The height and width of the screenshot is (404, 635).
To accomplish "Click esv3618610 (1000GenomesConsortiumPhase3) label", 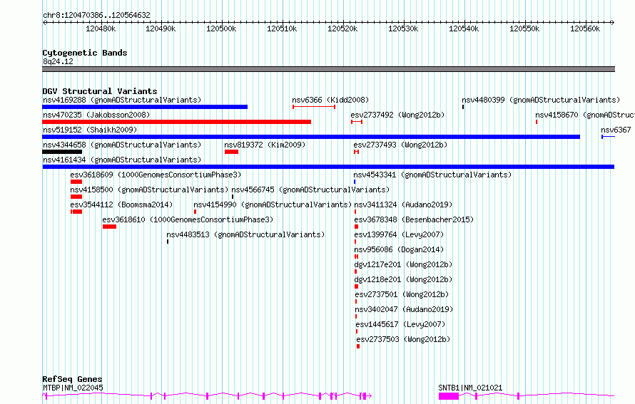I will 188,219.
